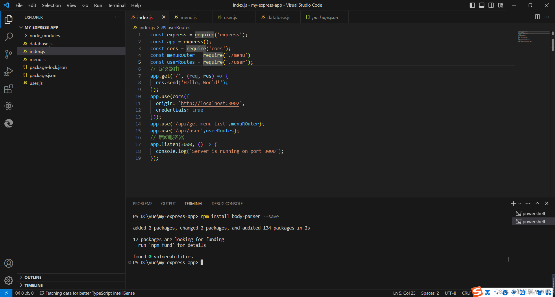Toggle the primary sidebar visibility

(472, 5)
